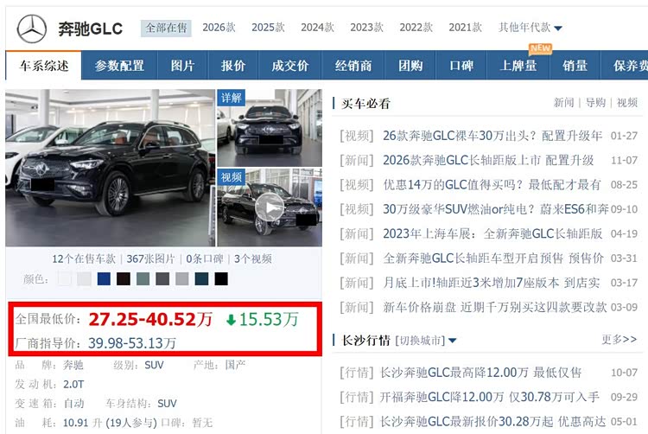Filter by 2024款 model year
Screen dimensions: 648x434
point(317,28)
